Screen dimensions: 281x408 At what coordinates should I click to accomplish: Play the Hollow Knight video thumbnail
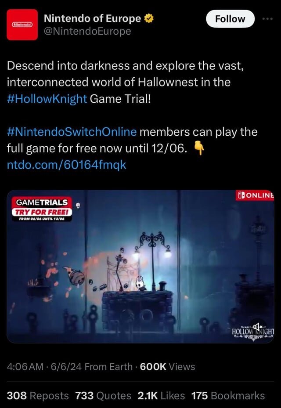[x=140, y=267]
